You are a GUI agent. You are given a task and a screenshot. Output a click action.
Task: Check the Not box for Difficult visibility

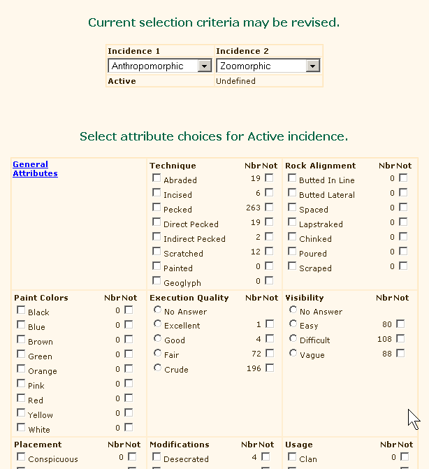click(x=400, y=338)
